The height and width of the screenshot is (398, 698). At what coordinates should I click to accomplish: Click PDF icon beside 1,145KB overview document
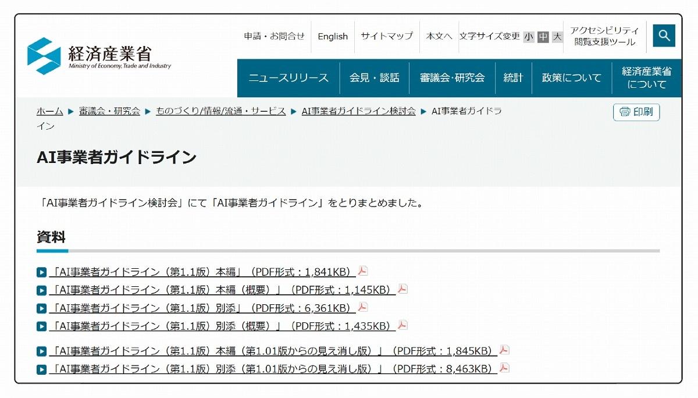pos(403,289)
